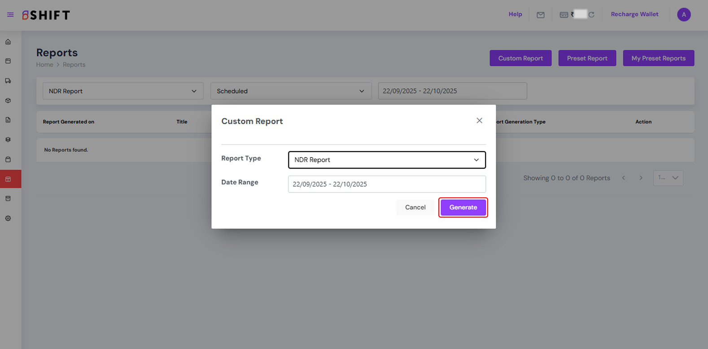Close the Custom Report dialog with the X
The width and height of the screenshot is (708, 349).
[x=479, y=121]
